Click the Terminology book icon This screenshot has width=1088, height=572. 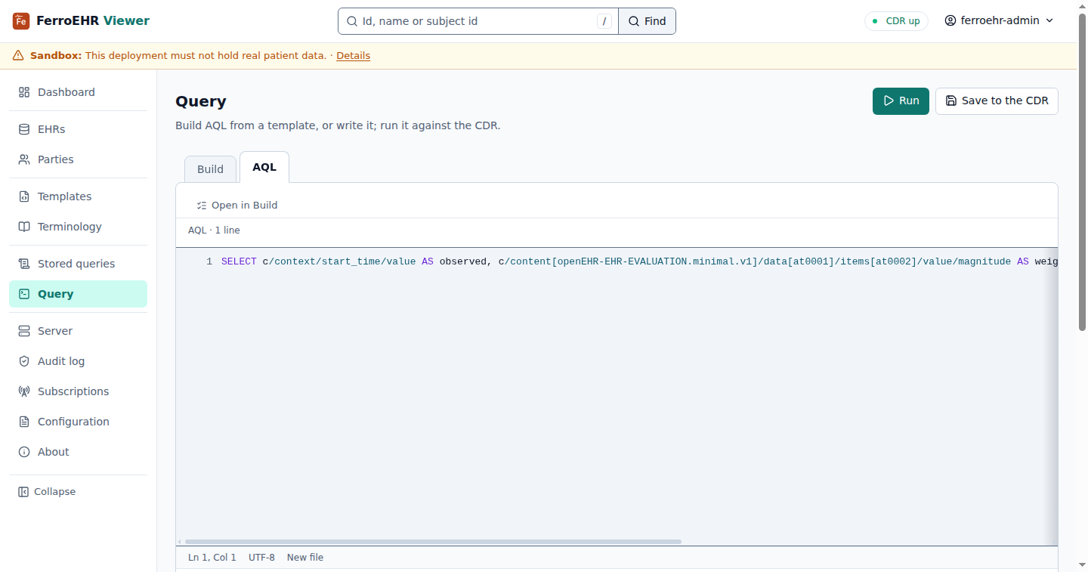coord(24,227)
